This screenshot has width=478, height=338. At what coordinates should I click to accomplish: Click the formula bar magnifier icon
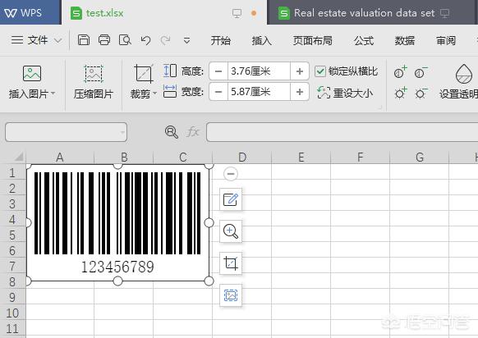172,132
